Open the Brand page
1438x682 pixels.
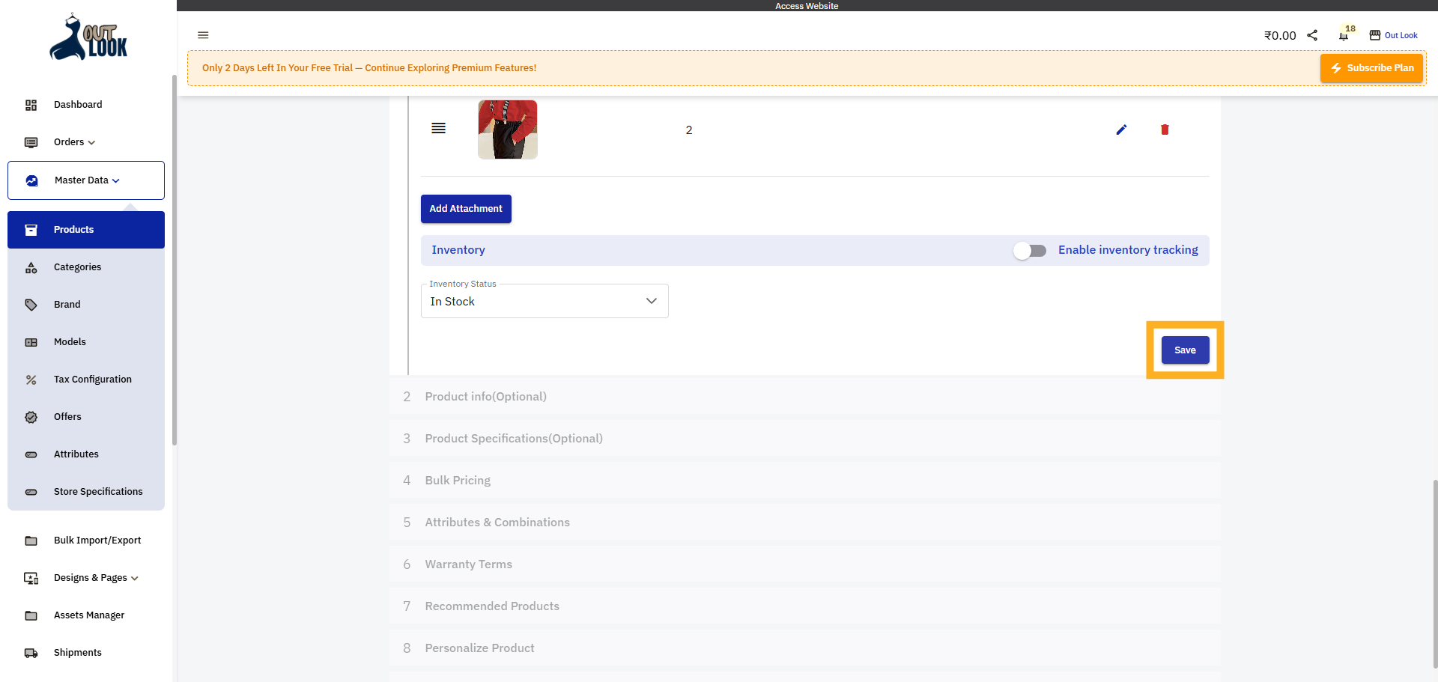tap(67, 305)
